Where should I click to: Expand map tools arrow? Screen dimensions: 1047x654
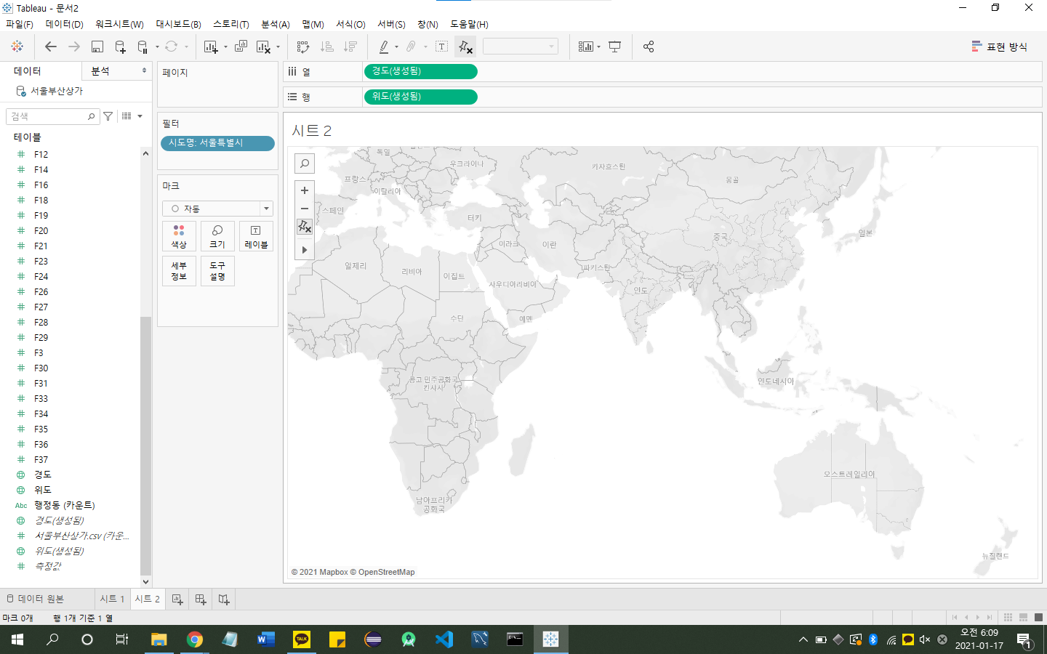tap(305, 250)
